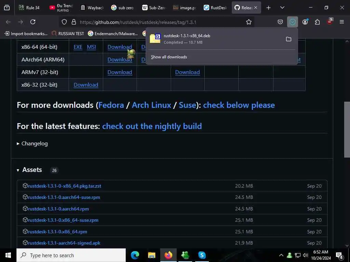
Task: Expand the Changelog section
Action: tap(32, 144)
